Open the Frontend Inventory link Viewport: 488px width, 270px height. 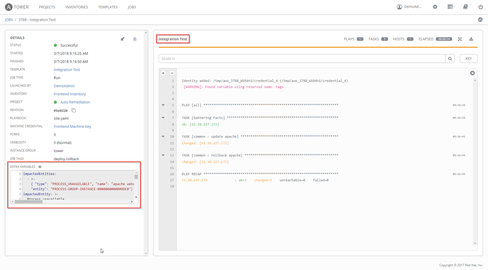tap(70, 94)
